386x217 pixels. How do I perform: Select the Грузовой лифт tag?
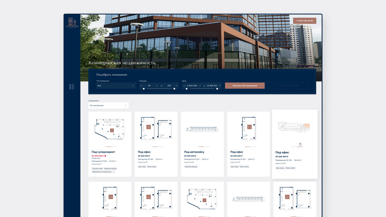(x=97, y=168)
